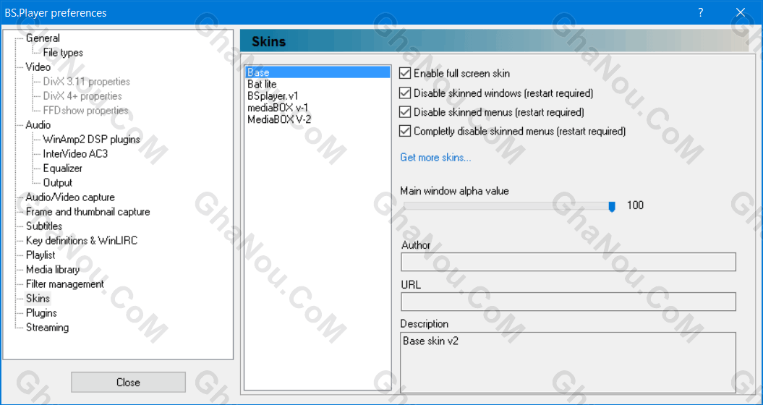Toggle Disable skinned menus checkbox
The height and width of the screenshot is (405, 763).
point(405,112)
